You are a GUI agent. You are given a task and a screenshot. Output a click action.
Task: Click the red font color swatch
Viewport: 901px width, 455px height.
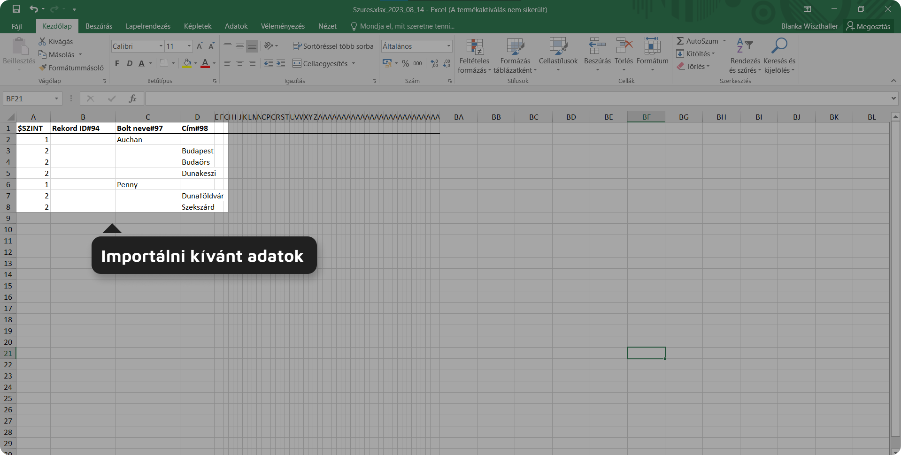click(x=205, y=63)
